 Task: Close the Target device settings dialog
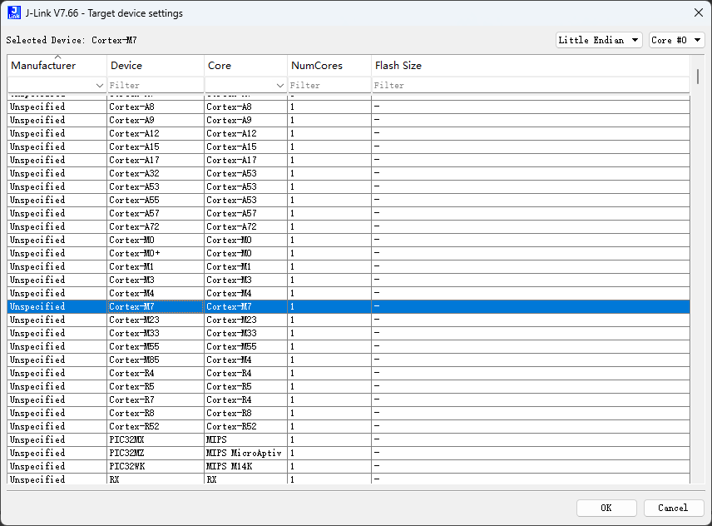point(699,12)
